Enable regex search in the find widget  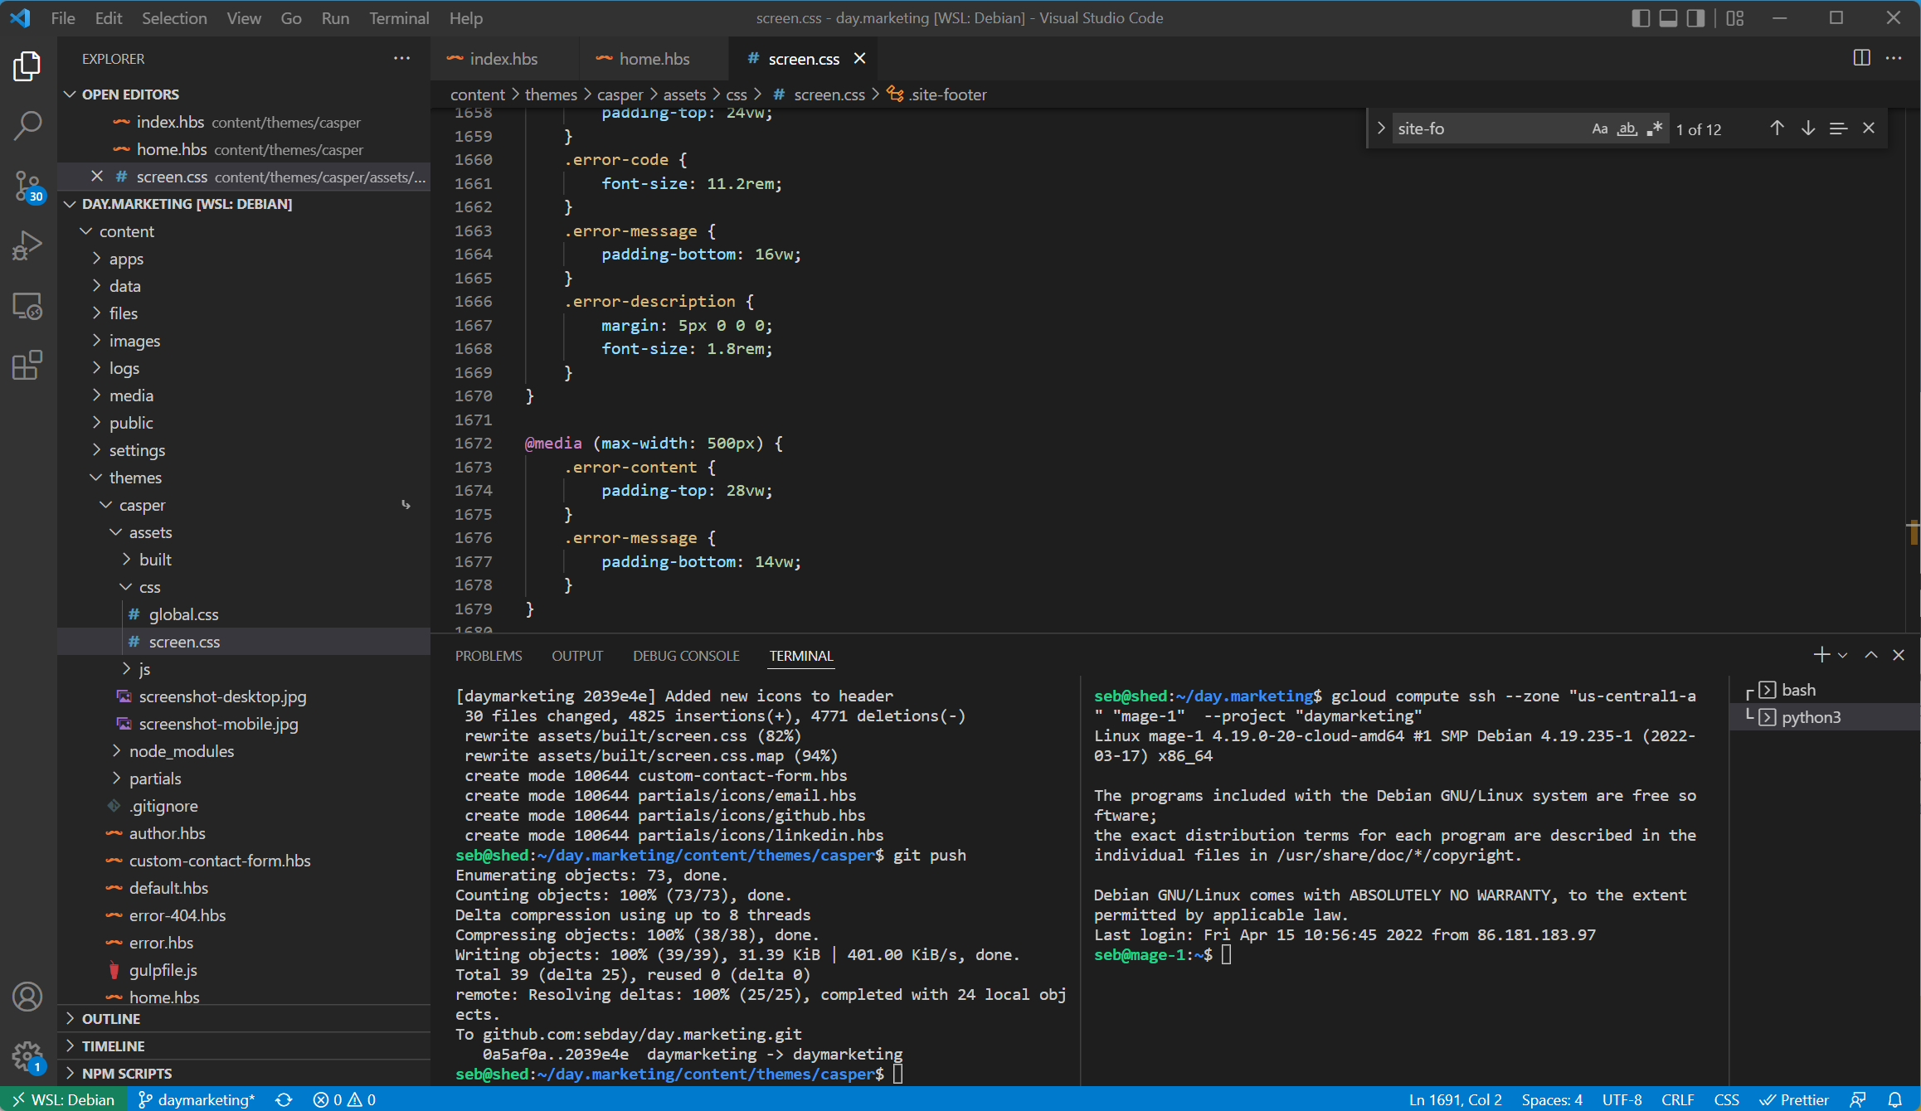[x=1654, y=129]
